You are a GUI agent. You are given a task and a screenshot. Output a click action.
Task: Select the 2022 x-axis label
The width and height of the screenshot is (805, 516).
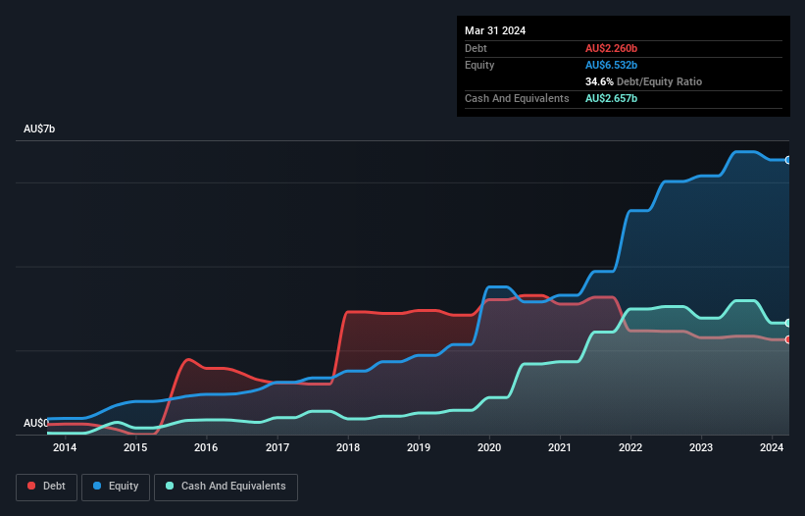630,447
